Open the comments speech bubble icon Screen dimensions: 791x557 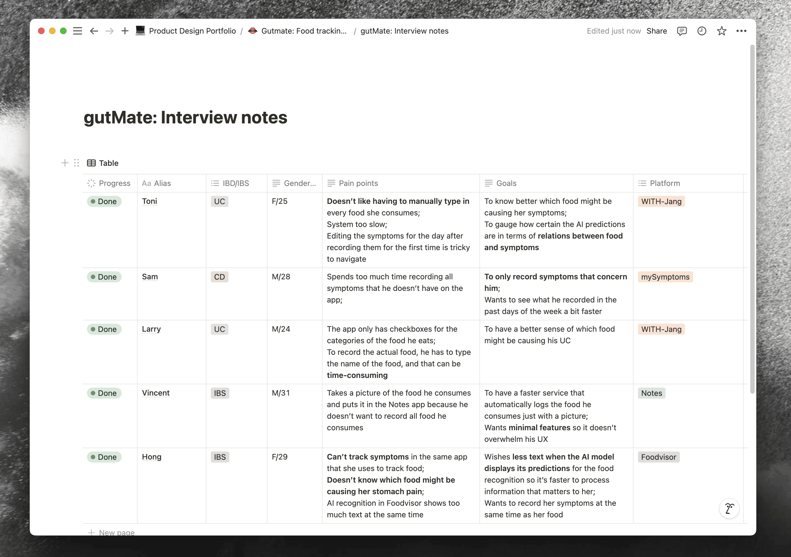(x=682, y=31)
